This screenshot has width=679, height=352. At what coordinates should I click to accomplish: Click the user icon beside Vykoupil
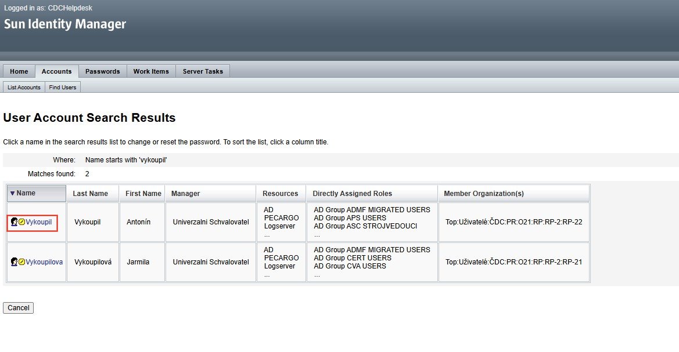14,222
